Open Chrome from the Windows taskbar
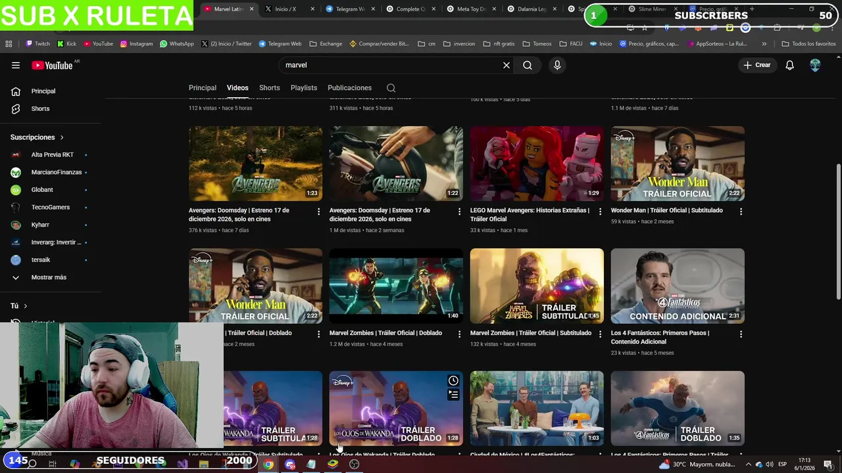 click(268, 464)
